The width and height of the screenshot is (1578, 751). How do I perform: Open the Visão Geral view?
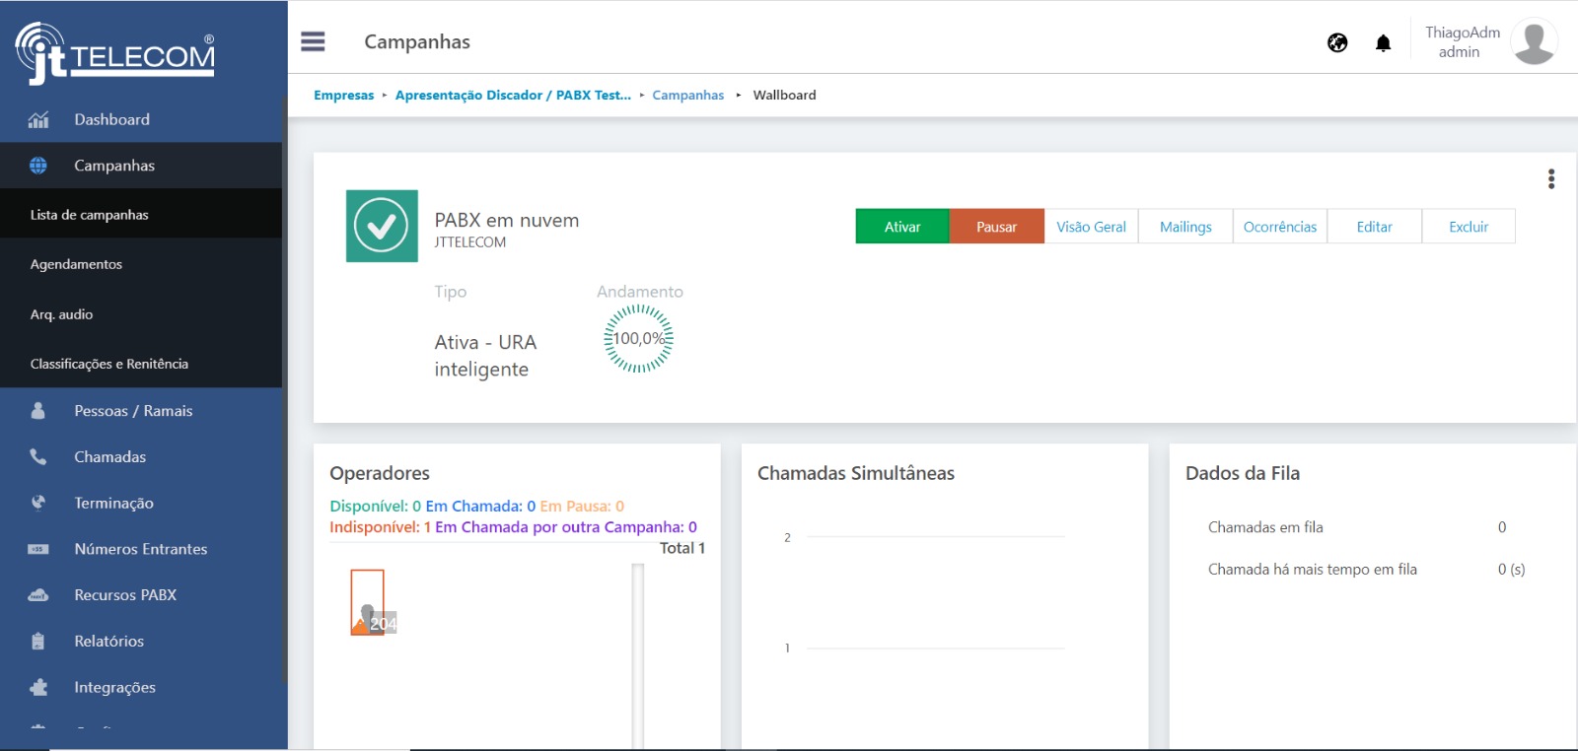click(1091, 226)
